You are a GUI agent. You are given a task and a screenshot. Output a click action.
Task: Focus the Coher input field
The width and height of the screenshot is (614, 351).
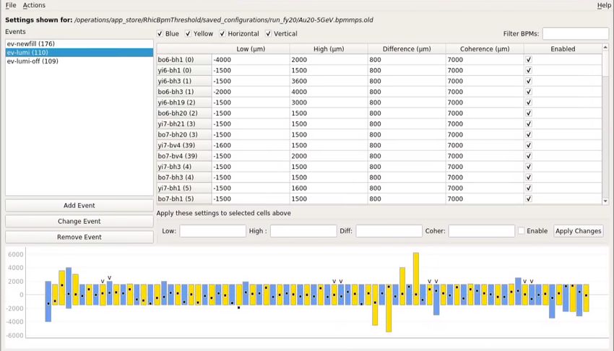coord(481,231)
